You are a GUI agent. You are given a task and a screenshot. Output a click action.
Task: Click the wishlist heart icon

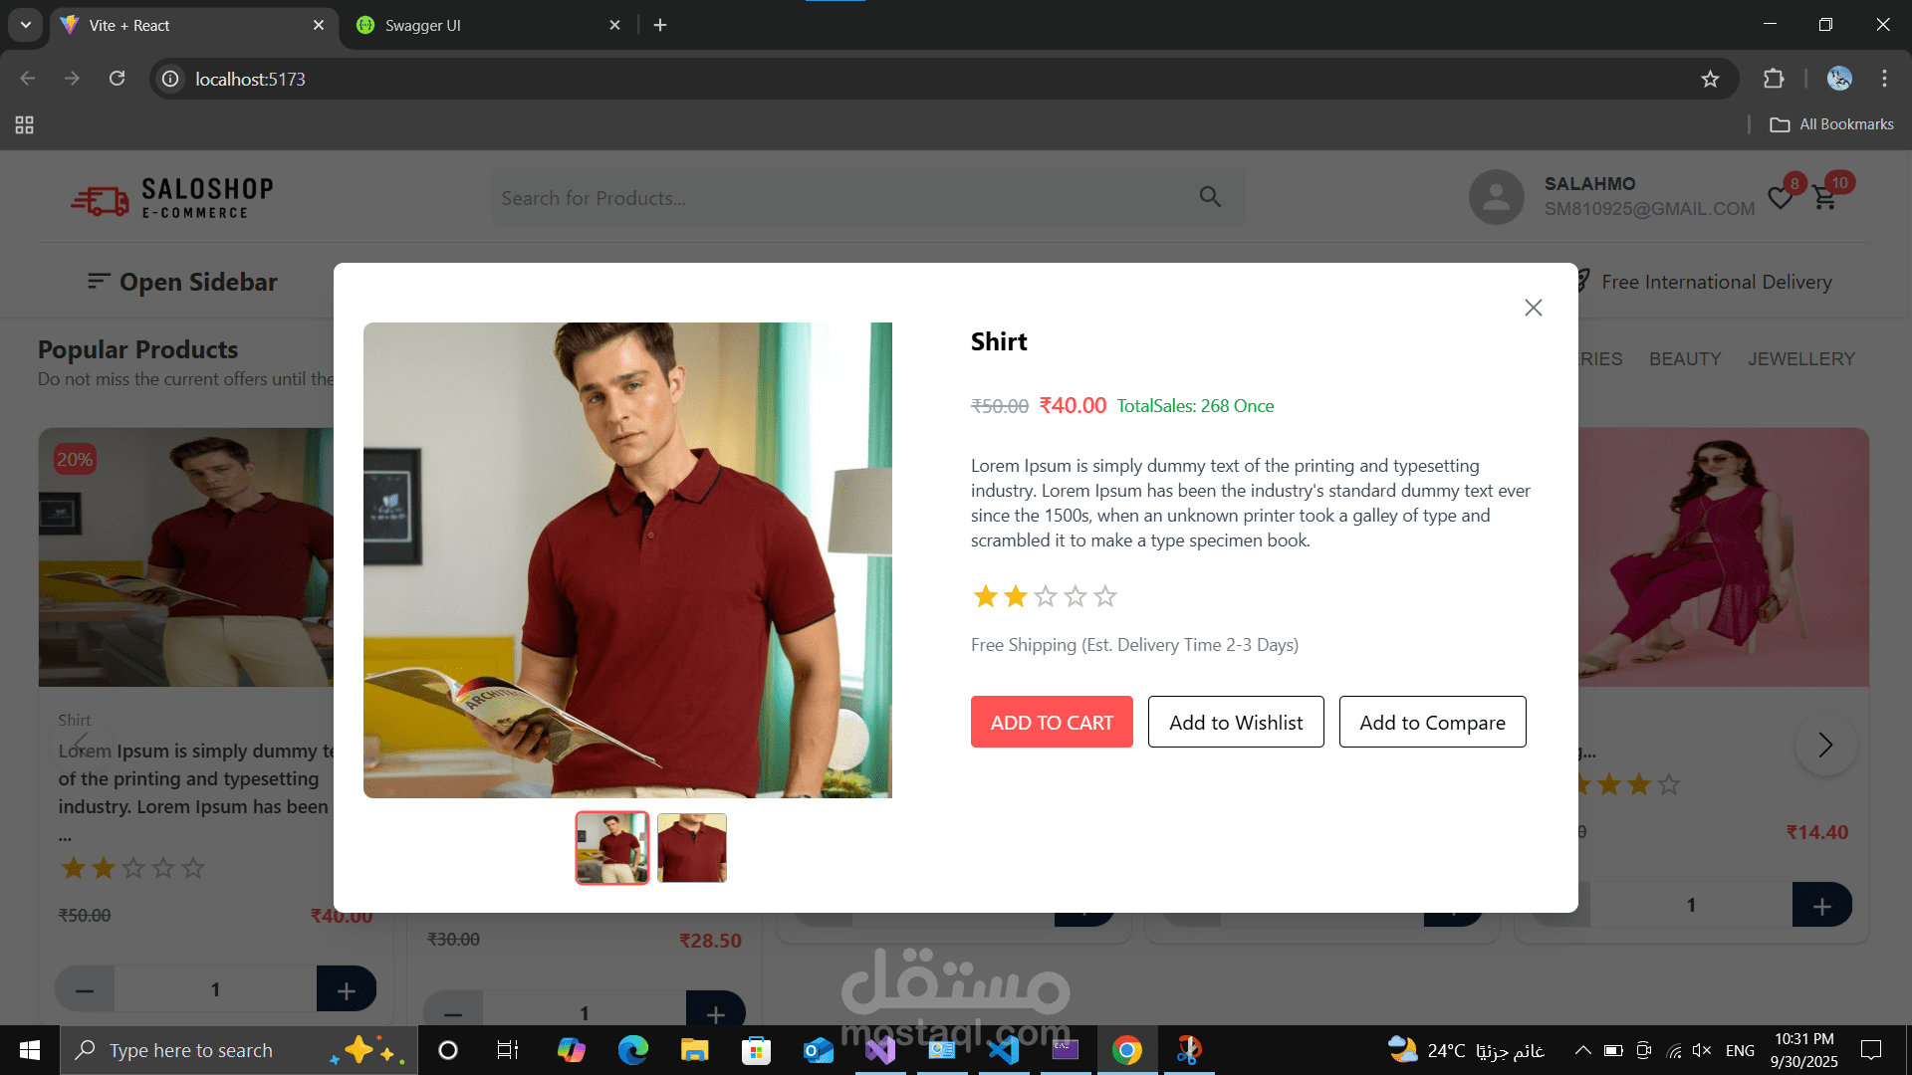pyautogui.click(x=1780, y=198)
